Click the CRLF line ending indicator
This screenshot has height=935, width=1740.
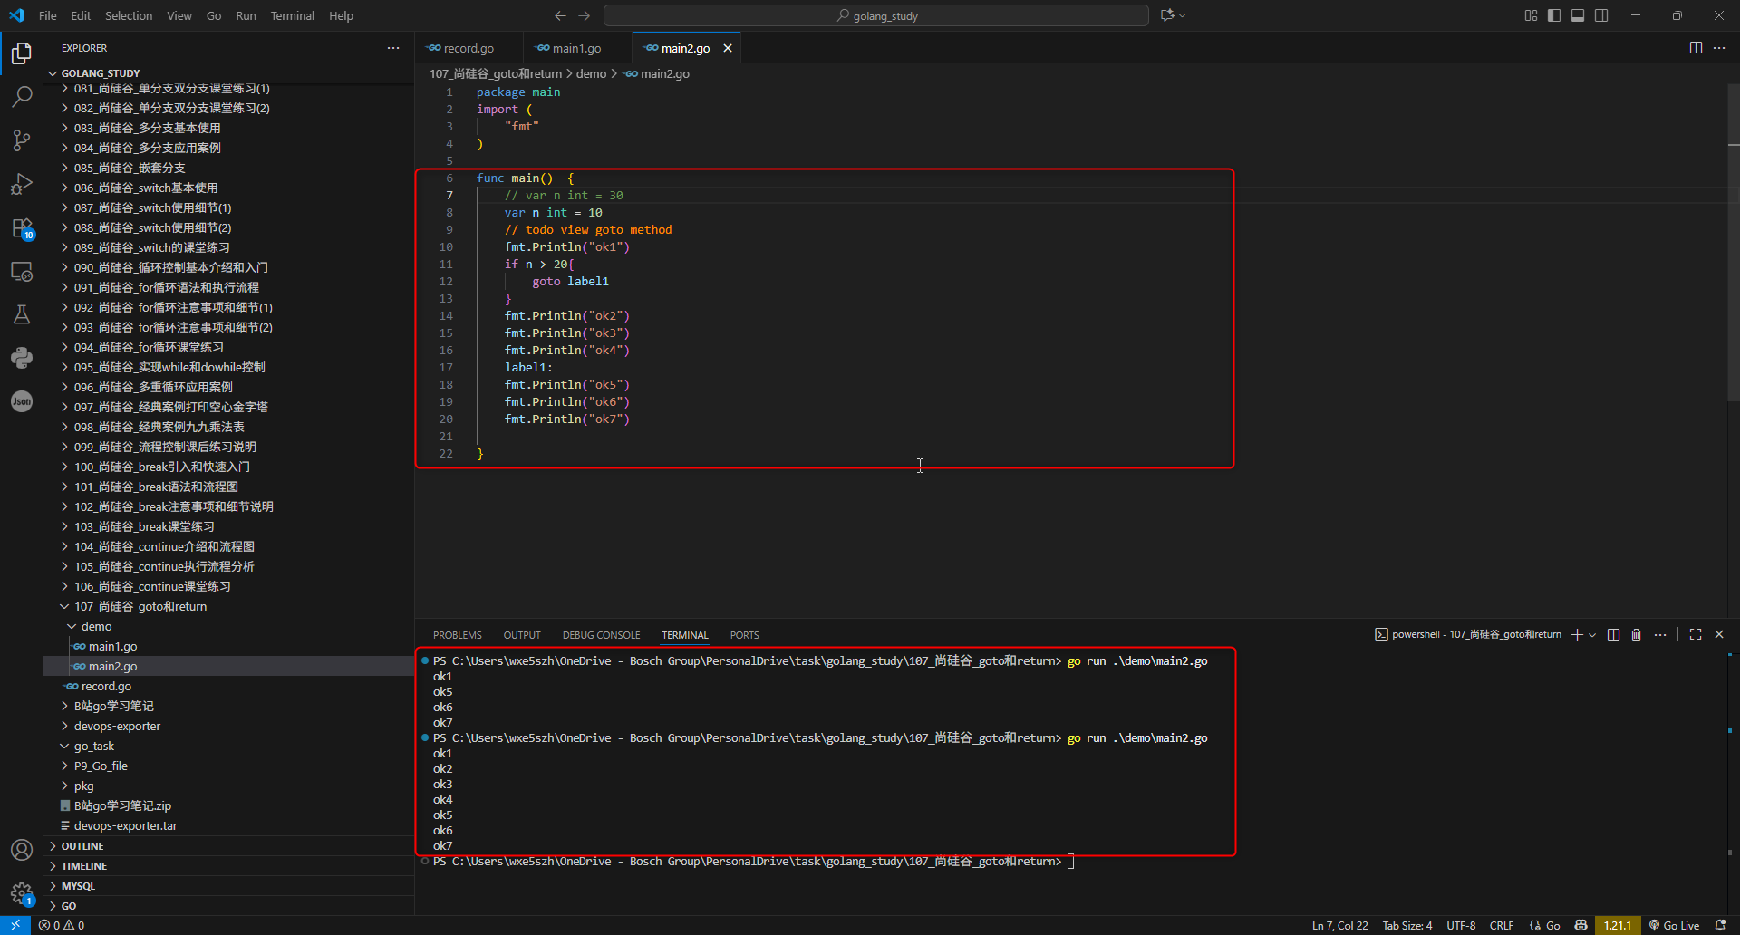coord(1502,925)
